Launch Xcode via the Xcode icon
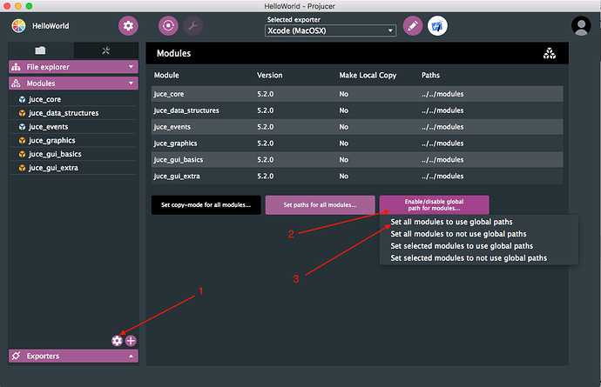The image size is (601, 387). (437, 25)
